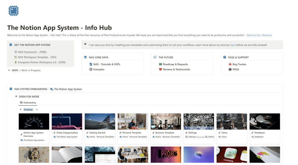
Task: Open the Databases hard drive thumbnail
Action: [x=265, y=122]
